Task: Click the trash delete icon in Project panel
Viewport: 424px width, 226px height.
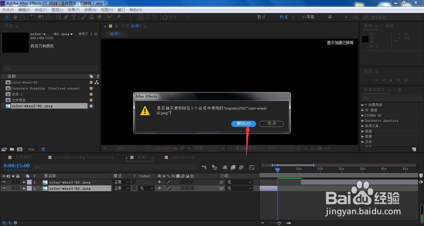Action: 43,149
